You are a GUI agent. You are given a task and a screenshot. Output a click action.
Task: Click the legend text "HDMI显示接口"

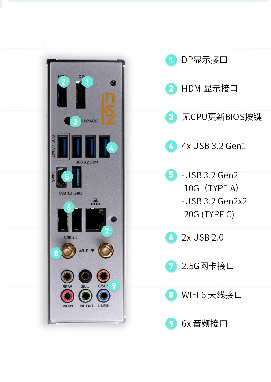point(210,88)
